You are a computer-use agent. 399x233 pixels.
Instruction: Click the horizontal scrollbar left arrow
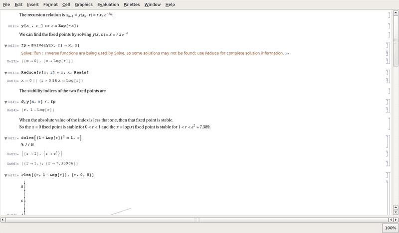[2, 220]
